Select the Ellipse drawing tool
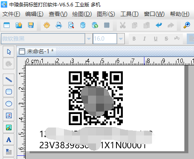 [9, 104]
